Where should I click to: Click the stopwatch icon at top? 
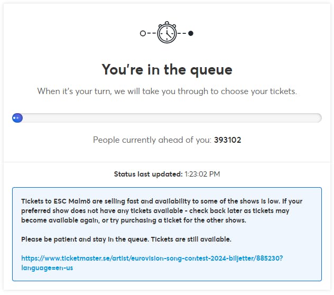click(x=166, y=33)
